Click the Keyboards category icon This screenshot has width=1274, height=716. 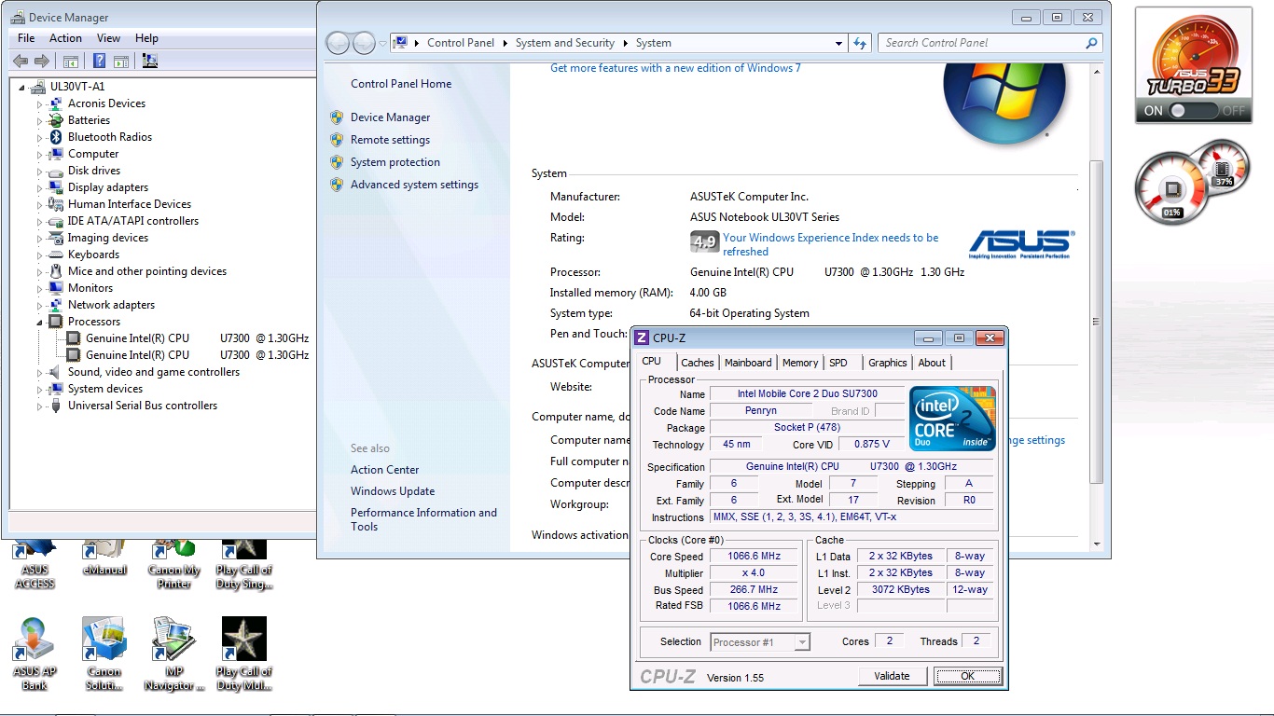point(56,255)
